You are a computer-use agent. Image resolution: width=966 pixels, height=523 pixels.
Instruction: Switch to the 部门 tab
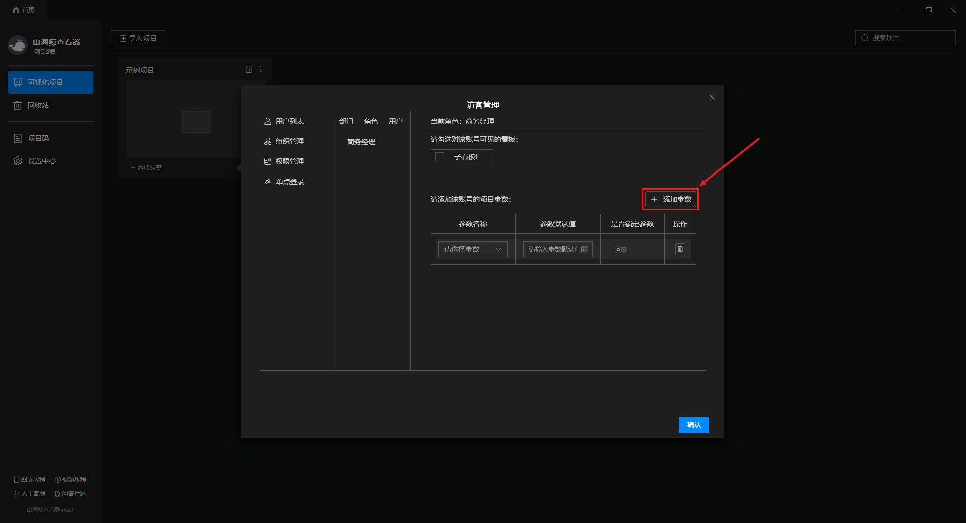(346, 121)
